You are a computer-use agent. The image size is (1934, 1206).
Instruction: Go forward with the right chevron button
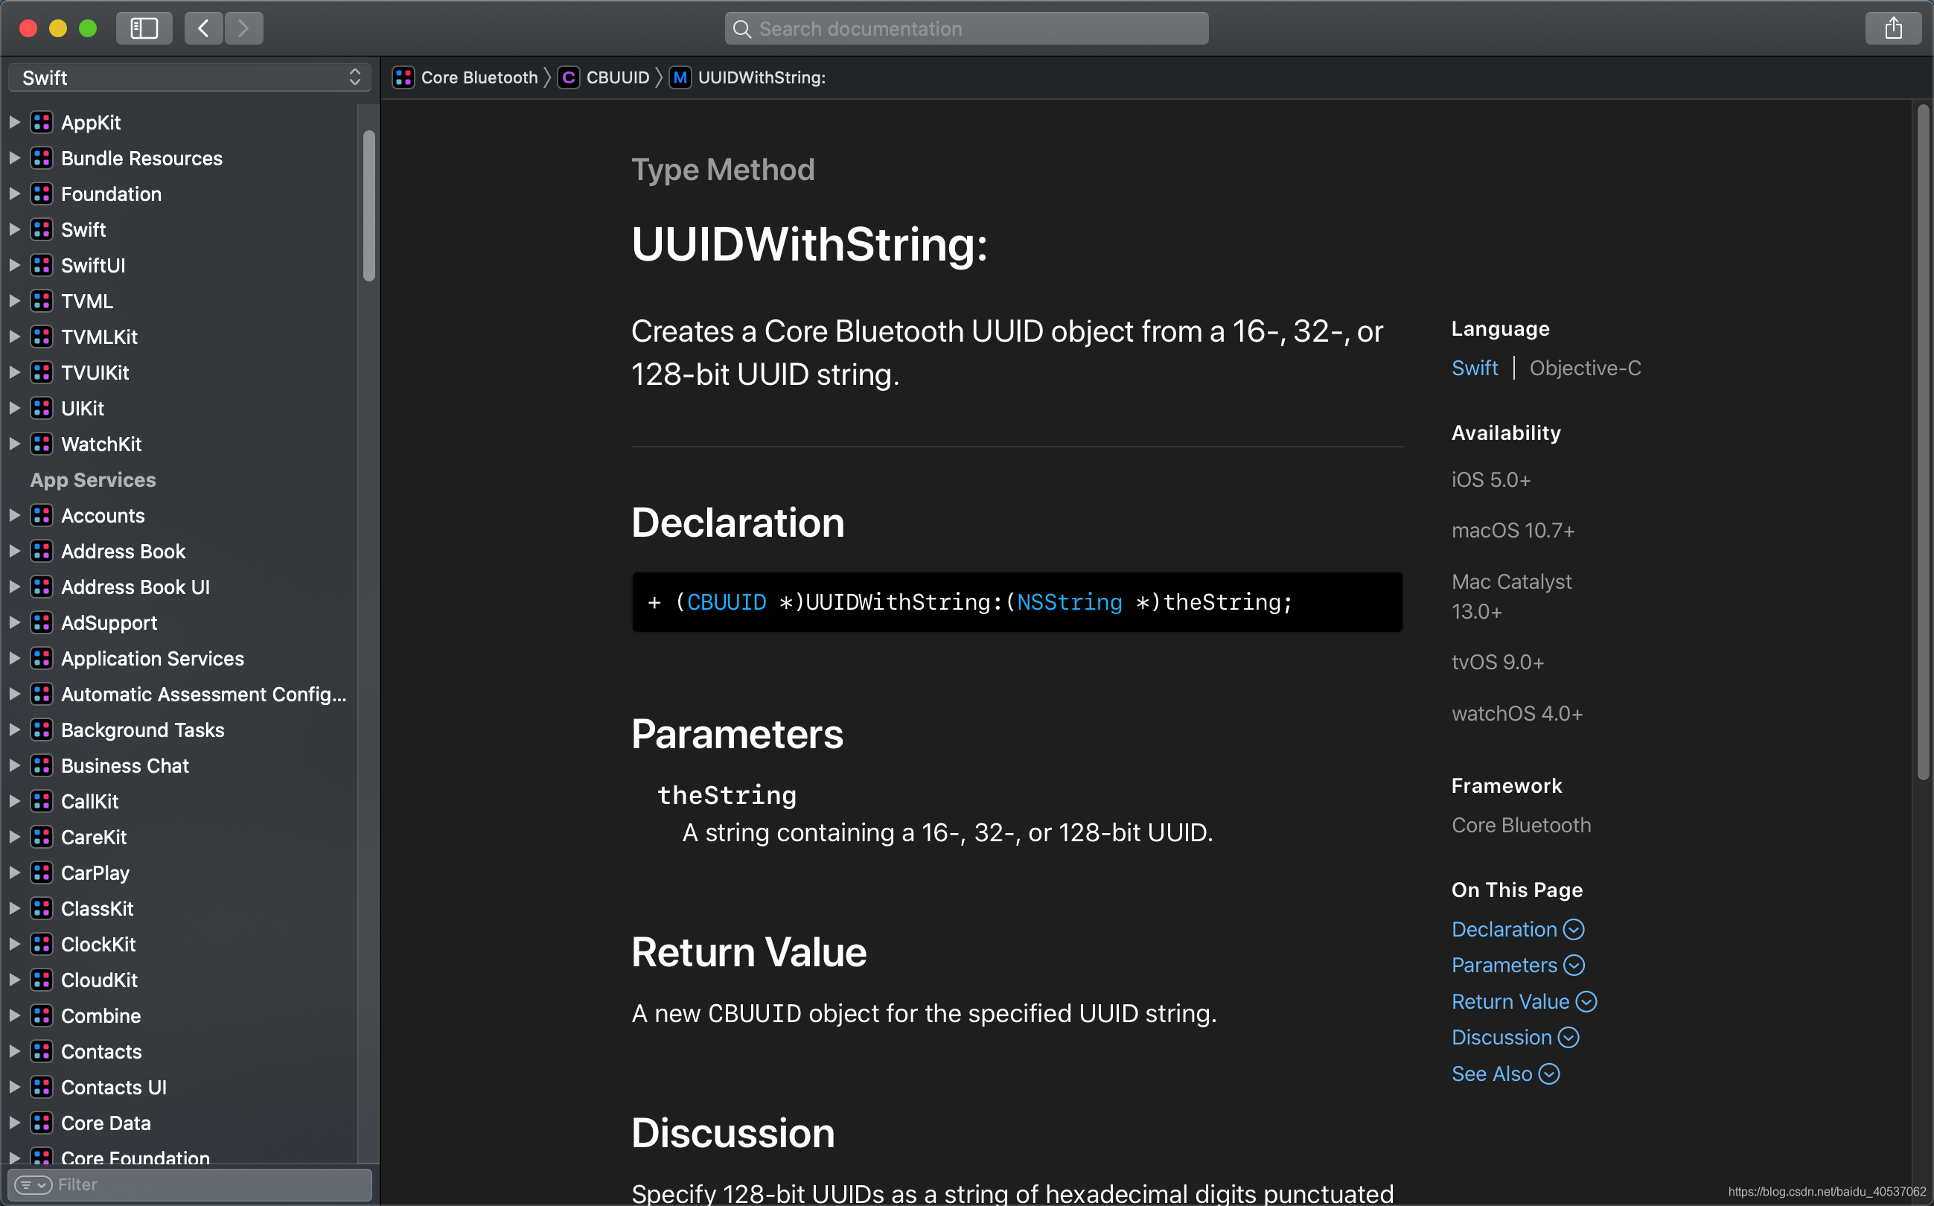[x=244, y=29]
